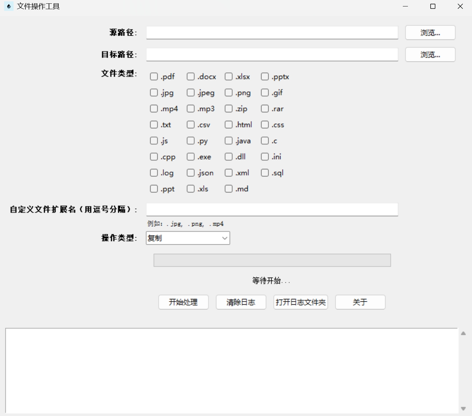472x416 pixels.
Task: Click log scrollbar up arrow
Action: 464,333
